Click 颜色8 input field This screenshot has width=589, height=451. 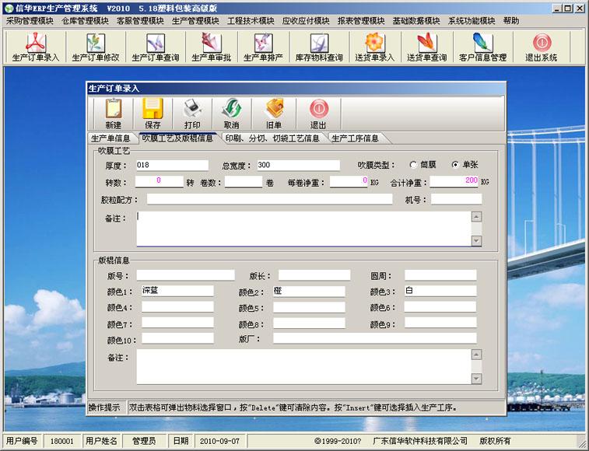[309, 323]
